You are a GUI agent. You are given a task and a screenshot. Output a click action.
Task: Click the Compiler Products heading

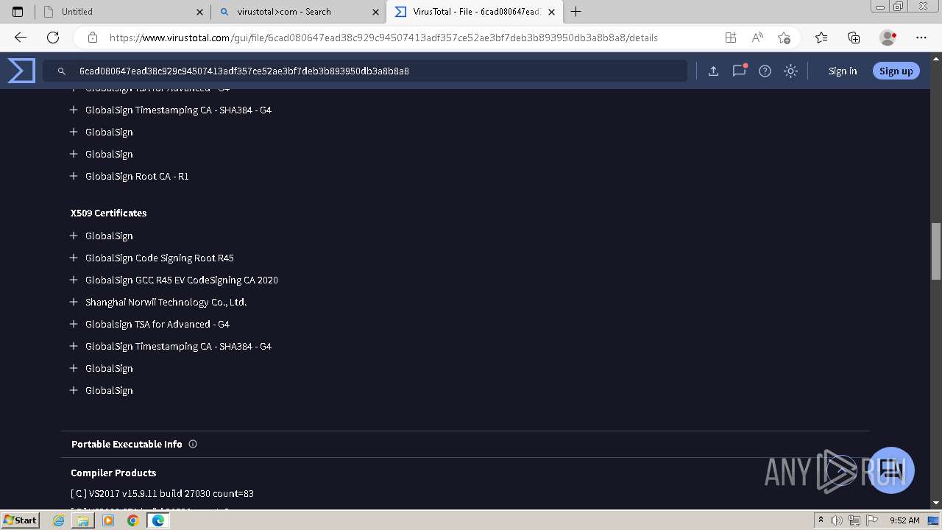(113, 473)
